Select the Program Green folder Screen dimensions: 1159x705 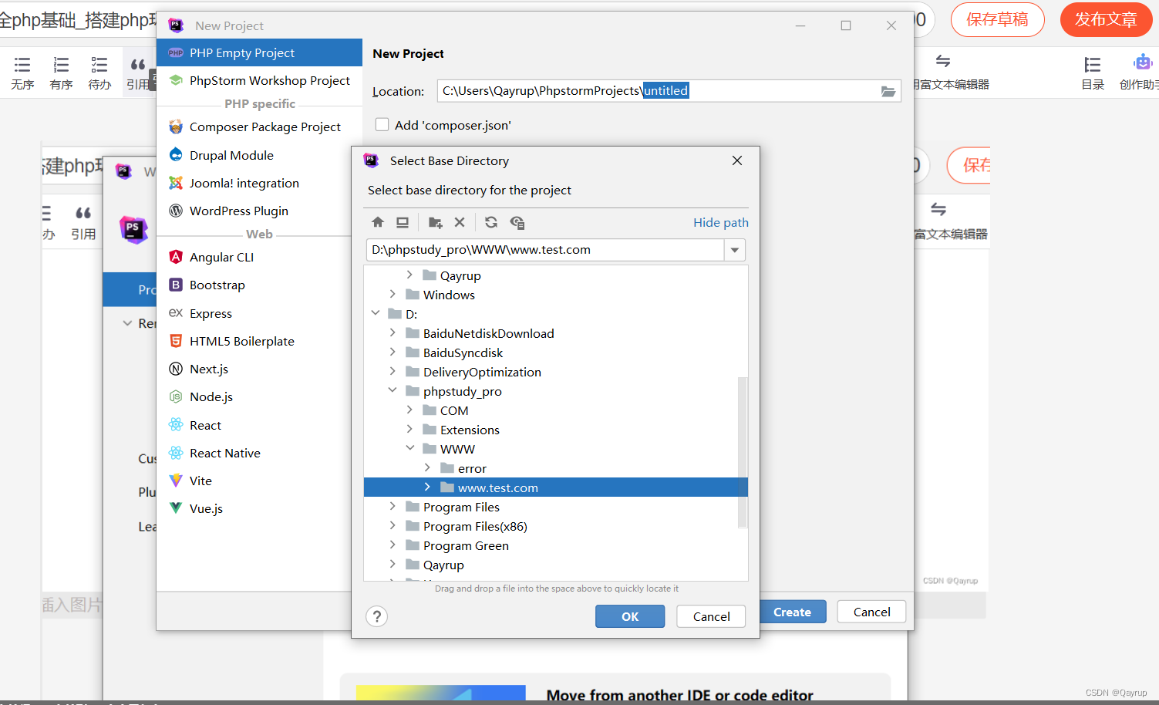pyautogui.click(x=466, y=545)
